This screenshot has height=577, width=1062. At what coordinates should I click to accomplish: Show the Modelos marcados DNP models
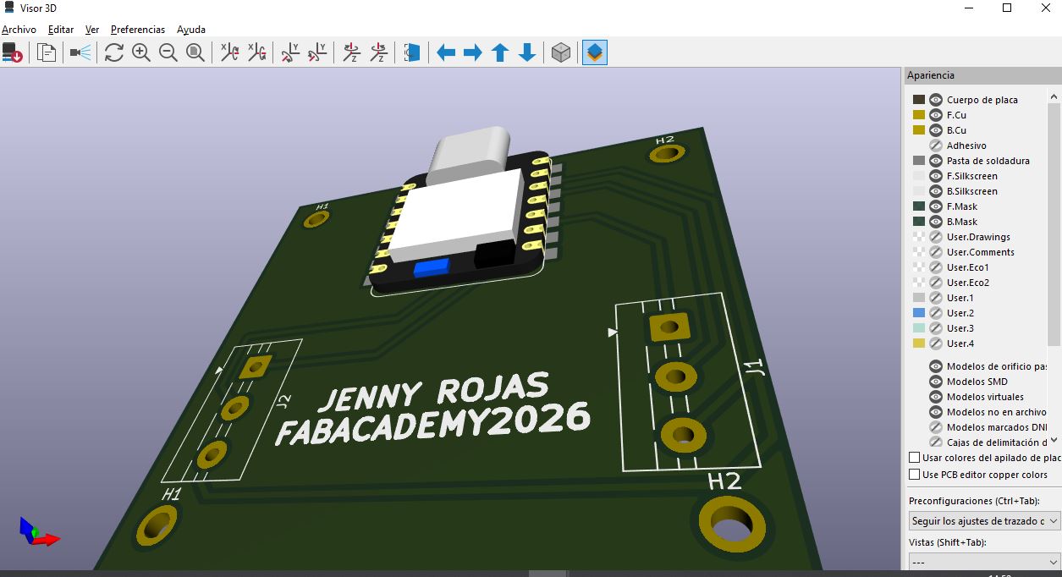(935, 426)
